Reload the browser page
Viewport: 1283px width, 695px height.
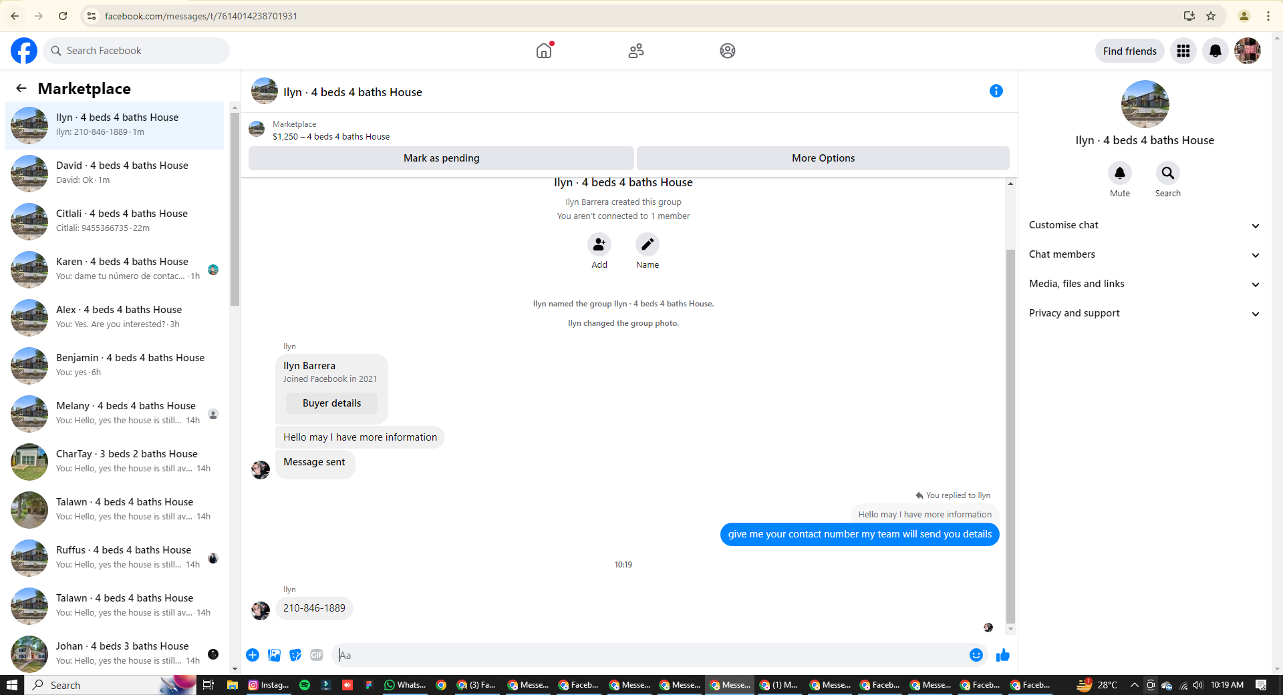point(63,16)
